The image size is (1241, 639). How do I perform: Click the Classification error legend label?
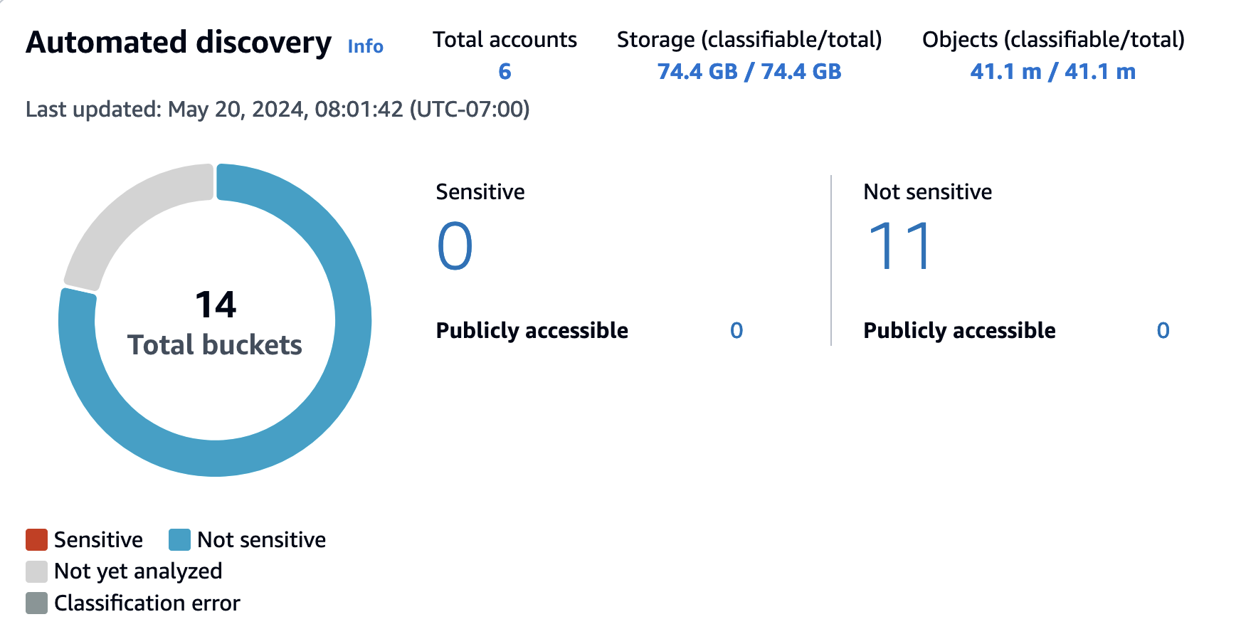[x=147, y=603]
